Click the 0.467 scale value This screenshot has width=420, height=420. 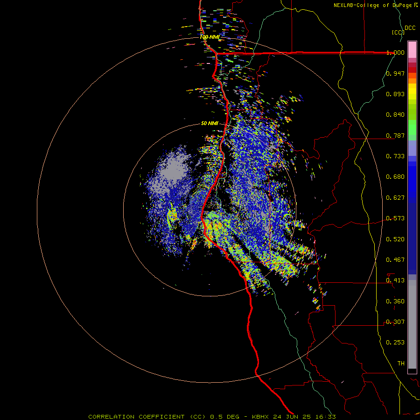[x=395, y=260]
